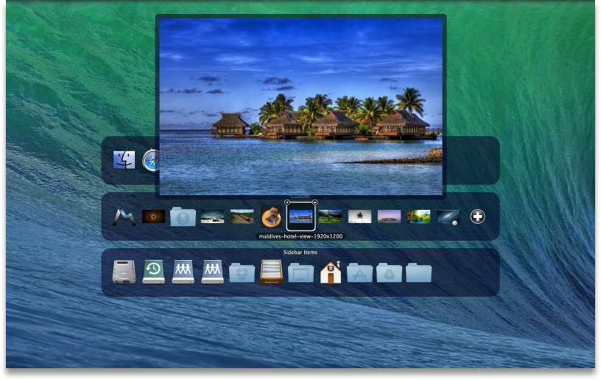Viewport: 601px width, 380px height.
Task: Open the dropdown arrow on the selected thumbnail
Action: [x=314, y=203]
